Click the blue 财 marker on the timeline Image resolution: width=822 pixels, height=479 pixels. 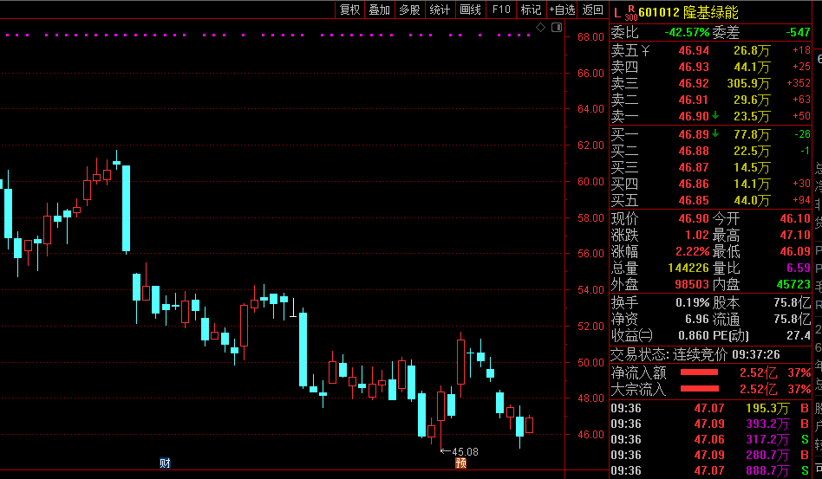click(x=165, y=463)
